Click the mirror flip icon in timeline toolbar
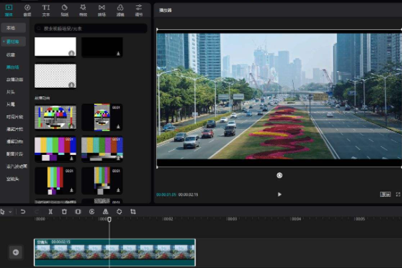This screenshot has height=268, width=402. [x=105, y=211]
